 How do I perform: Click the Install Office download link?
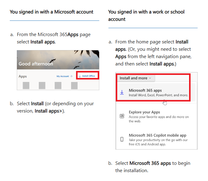[x=87, y=76]
